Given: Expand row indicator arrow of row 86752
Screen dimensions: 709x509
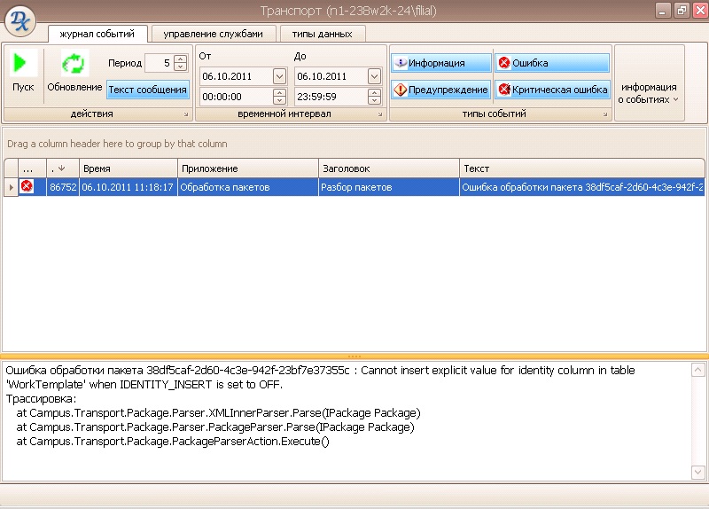Looking at the screenshot, I should pyautogui.click(x=11, y=187).
